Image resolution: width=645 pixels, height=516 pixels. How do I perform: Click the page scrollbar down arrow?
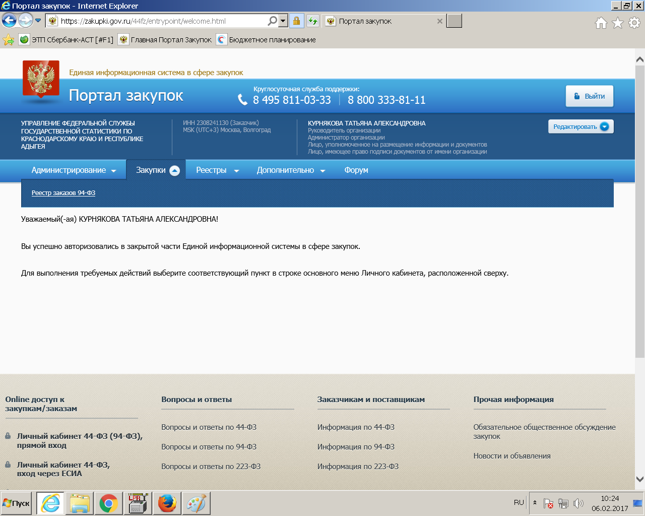tap(639, 479)
